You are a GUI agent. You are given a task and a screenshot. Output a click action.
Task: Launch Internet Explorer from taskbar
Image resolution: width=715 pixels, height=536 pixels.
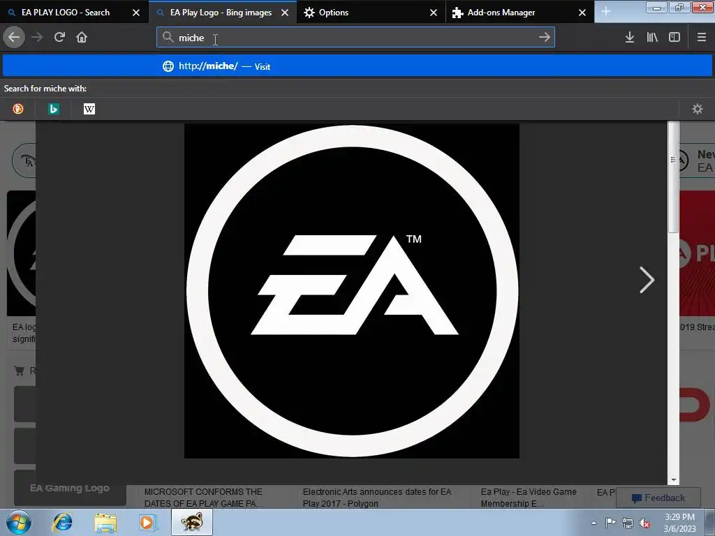[62, 522]
